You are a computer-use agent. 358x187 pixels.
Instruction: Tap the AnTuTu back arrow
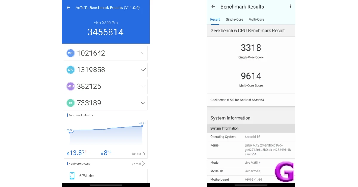pos(69,7)
